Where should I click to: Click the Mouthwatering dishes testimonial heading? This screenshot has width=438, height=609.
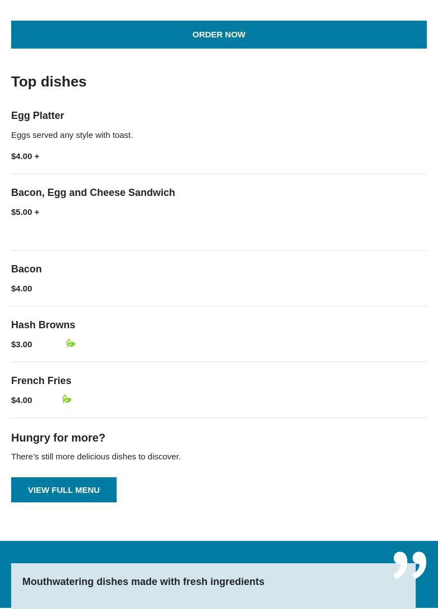143,582
